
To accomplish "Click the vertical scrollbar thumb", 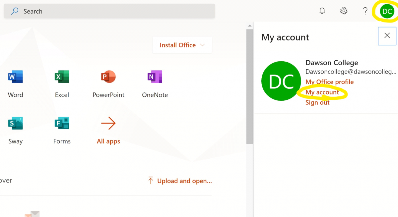I will (250, 86).
